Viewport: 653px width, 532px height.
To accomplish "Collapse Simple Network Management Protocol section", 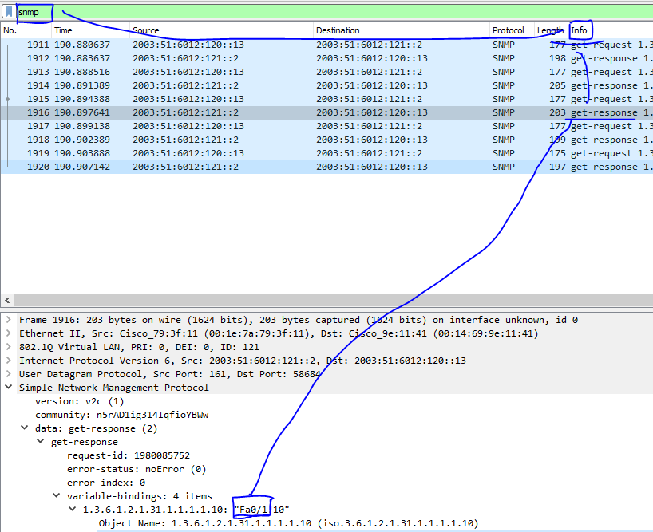I will tap(8, 388).
